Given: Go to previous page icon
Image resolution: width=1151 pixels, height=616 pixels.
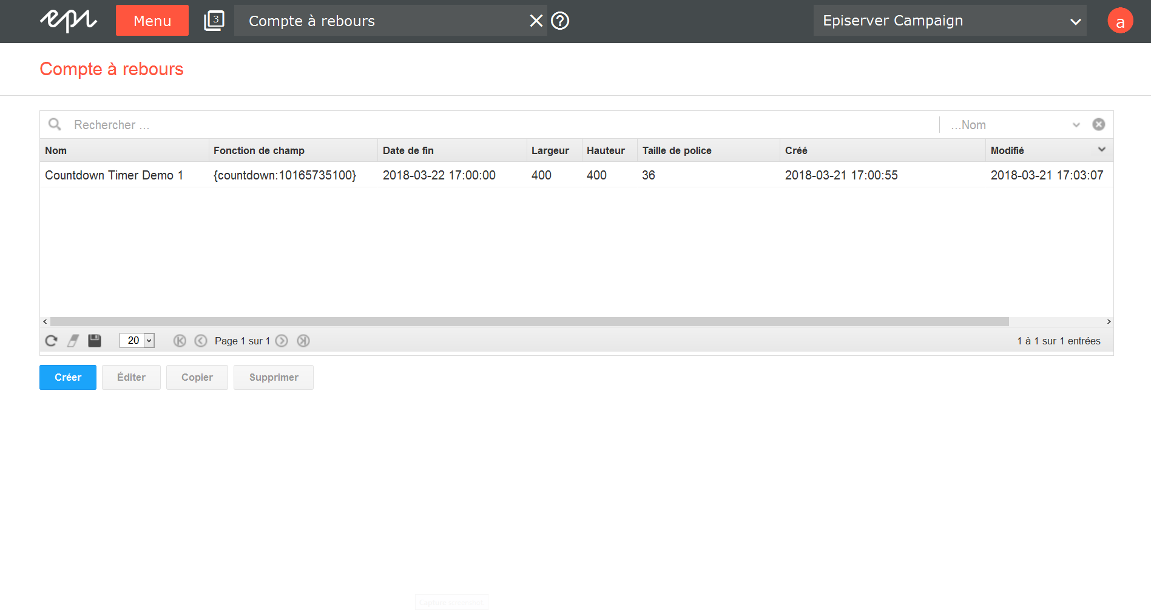Looking at the screenshot, I should point(201,341).
